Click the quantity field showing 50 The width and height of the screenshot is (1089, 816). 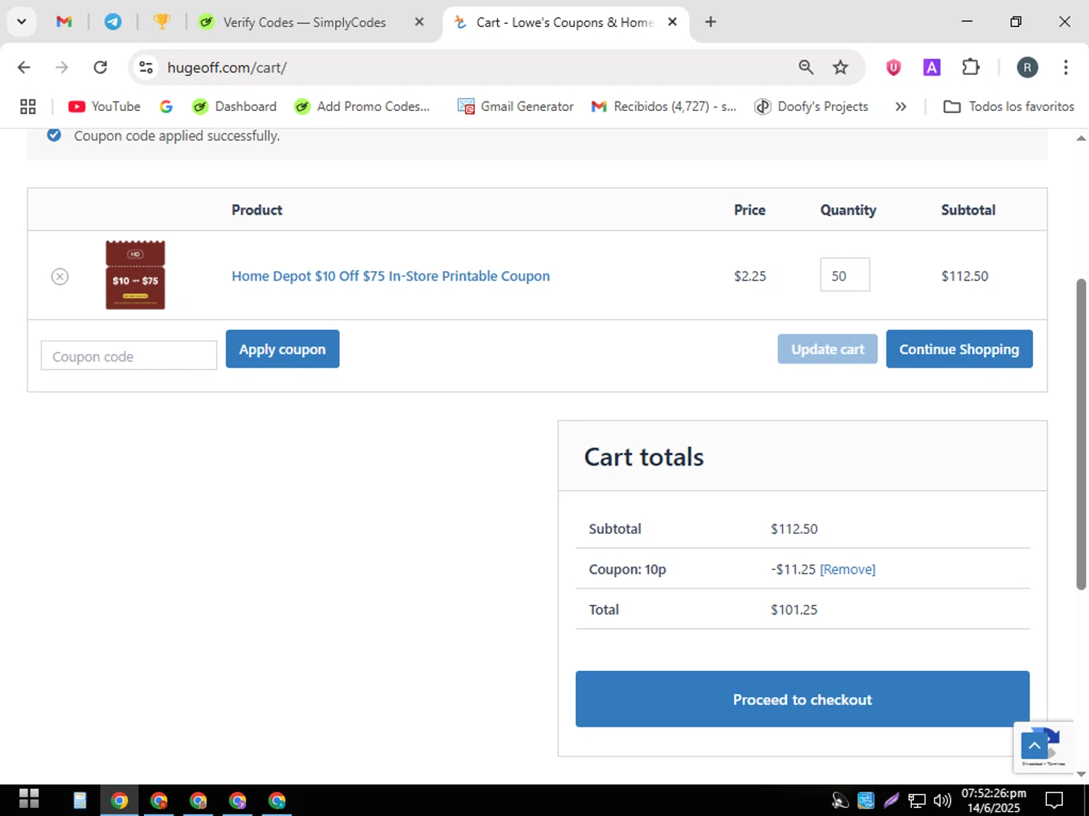click(x=845, y=275)
